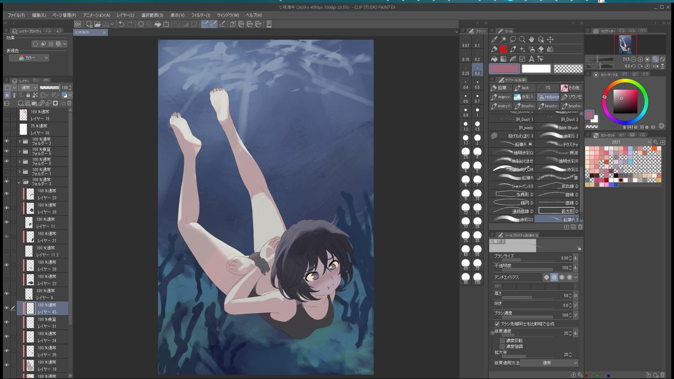674x379 pixels.
Task: Zoom out with navigator minus icon
Action: coord(633,59)
